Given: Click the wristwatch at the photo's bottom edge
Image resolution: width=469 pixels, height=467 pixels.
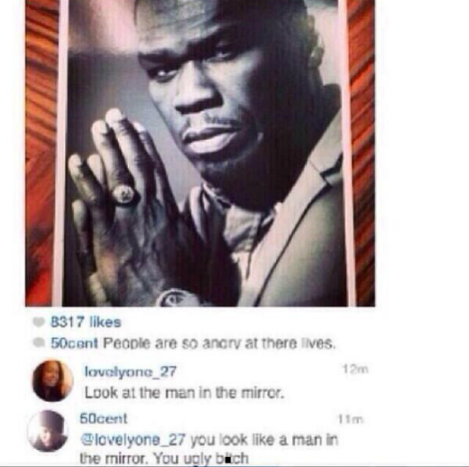Looking at the screenshot, I should (174, 297).
